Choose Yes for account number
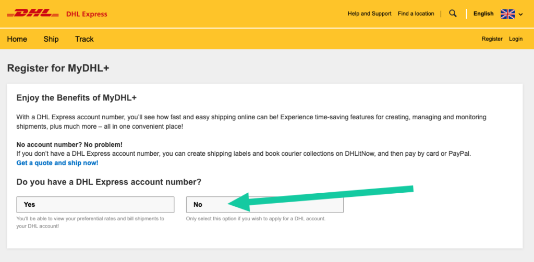Image resolution: width=534 pixels, height=262 pixels. [x=95, y=205]
